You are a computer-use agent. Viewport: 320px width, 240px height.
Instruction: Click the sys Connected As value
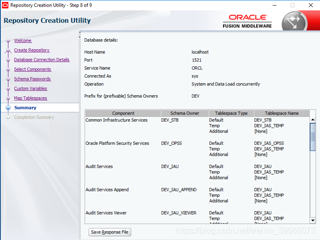(195, 76)
